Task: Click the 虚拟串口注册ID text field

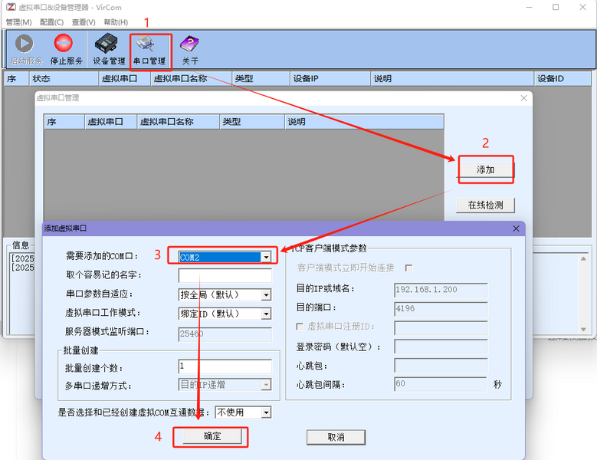Action: tap(441, 327)
